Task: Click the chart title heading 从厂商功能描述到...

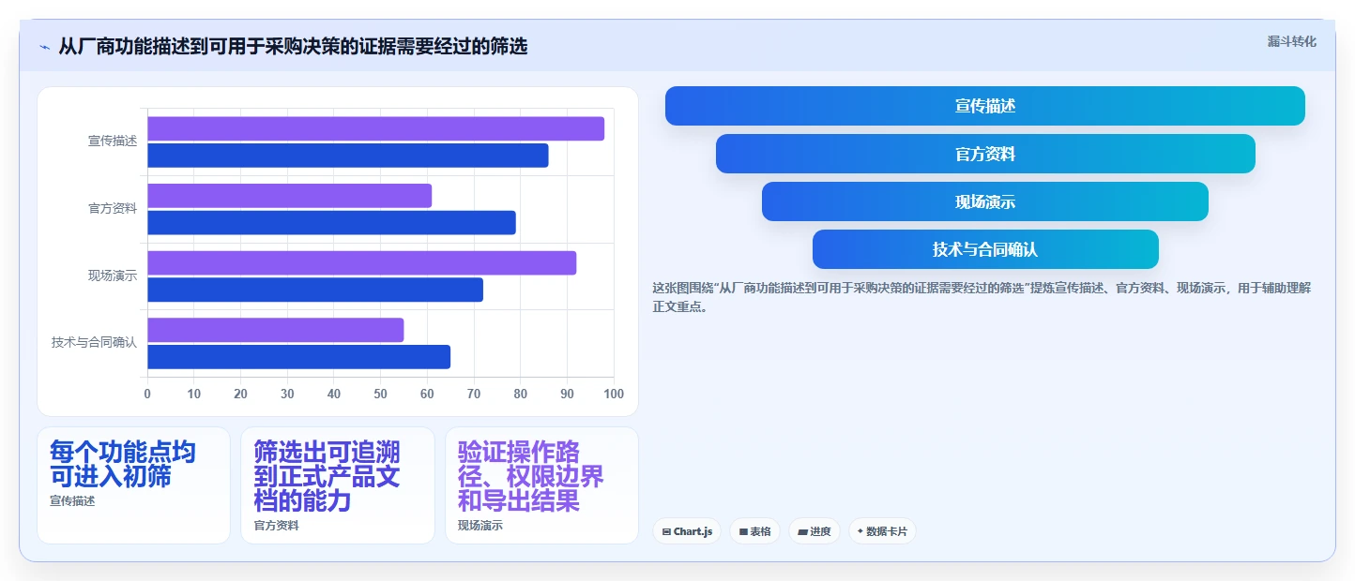Action: [x=293, y=46]
